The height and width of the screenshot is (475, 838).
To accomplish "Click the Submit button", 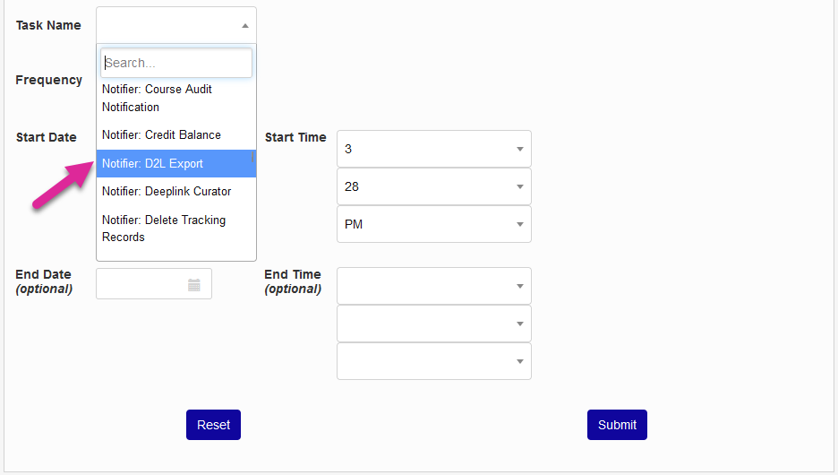I will pyautogui.click(x=617, y=425).
